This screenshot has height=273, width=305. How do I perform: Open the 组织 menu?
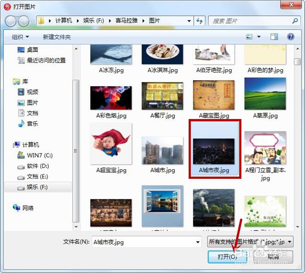click(20, 37)
